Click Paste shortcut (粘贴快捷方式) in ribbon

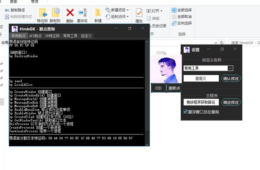(18, 16)
